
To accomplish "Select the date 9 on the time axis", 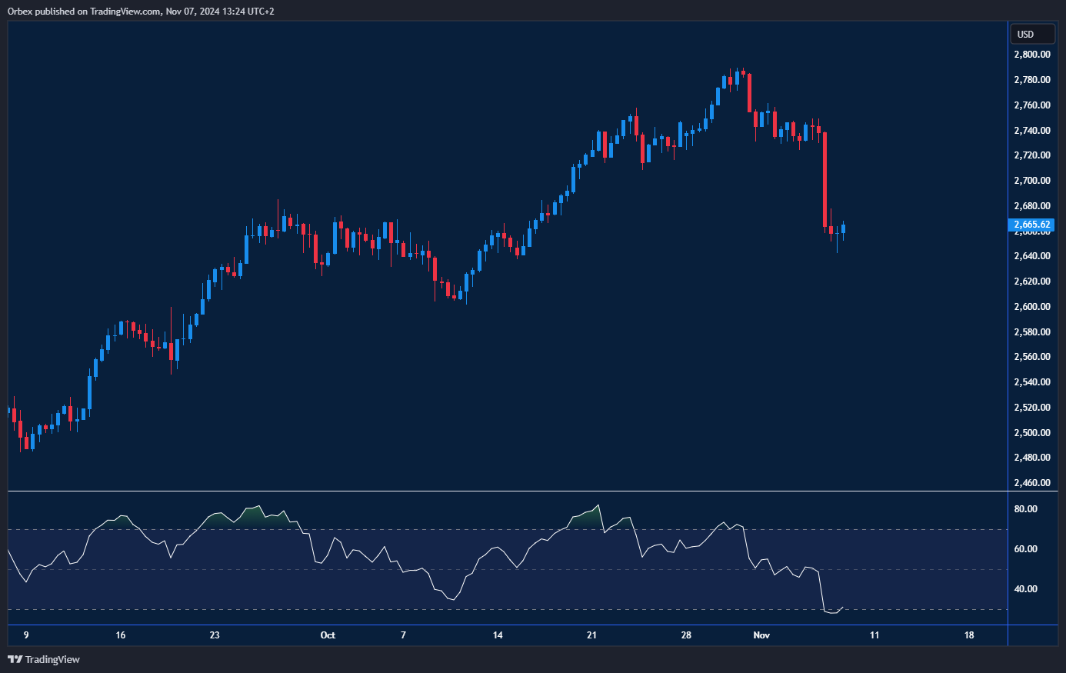I will click(26, 635).
